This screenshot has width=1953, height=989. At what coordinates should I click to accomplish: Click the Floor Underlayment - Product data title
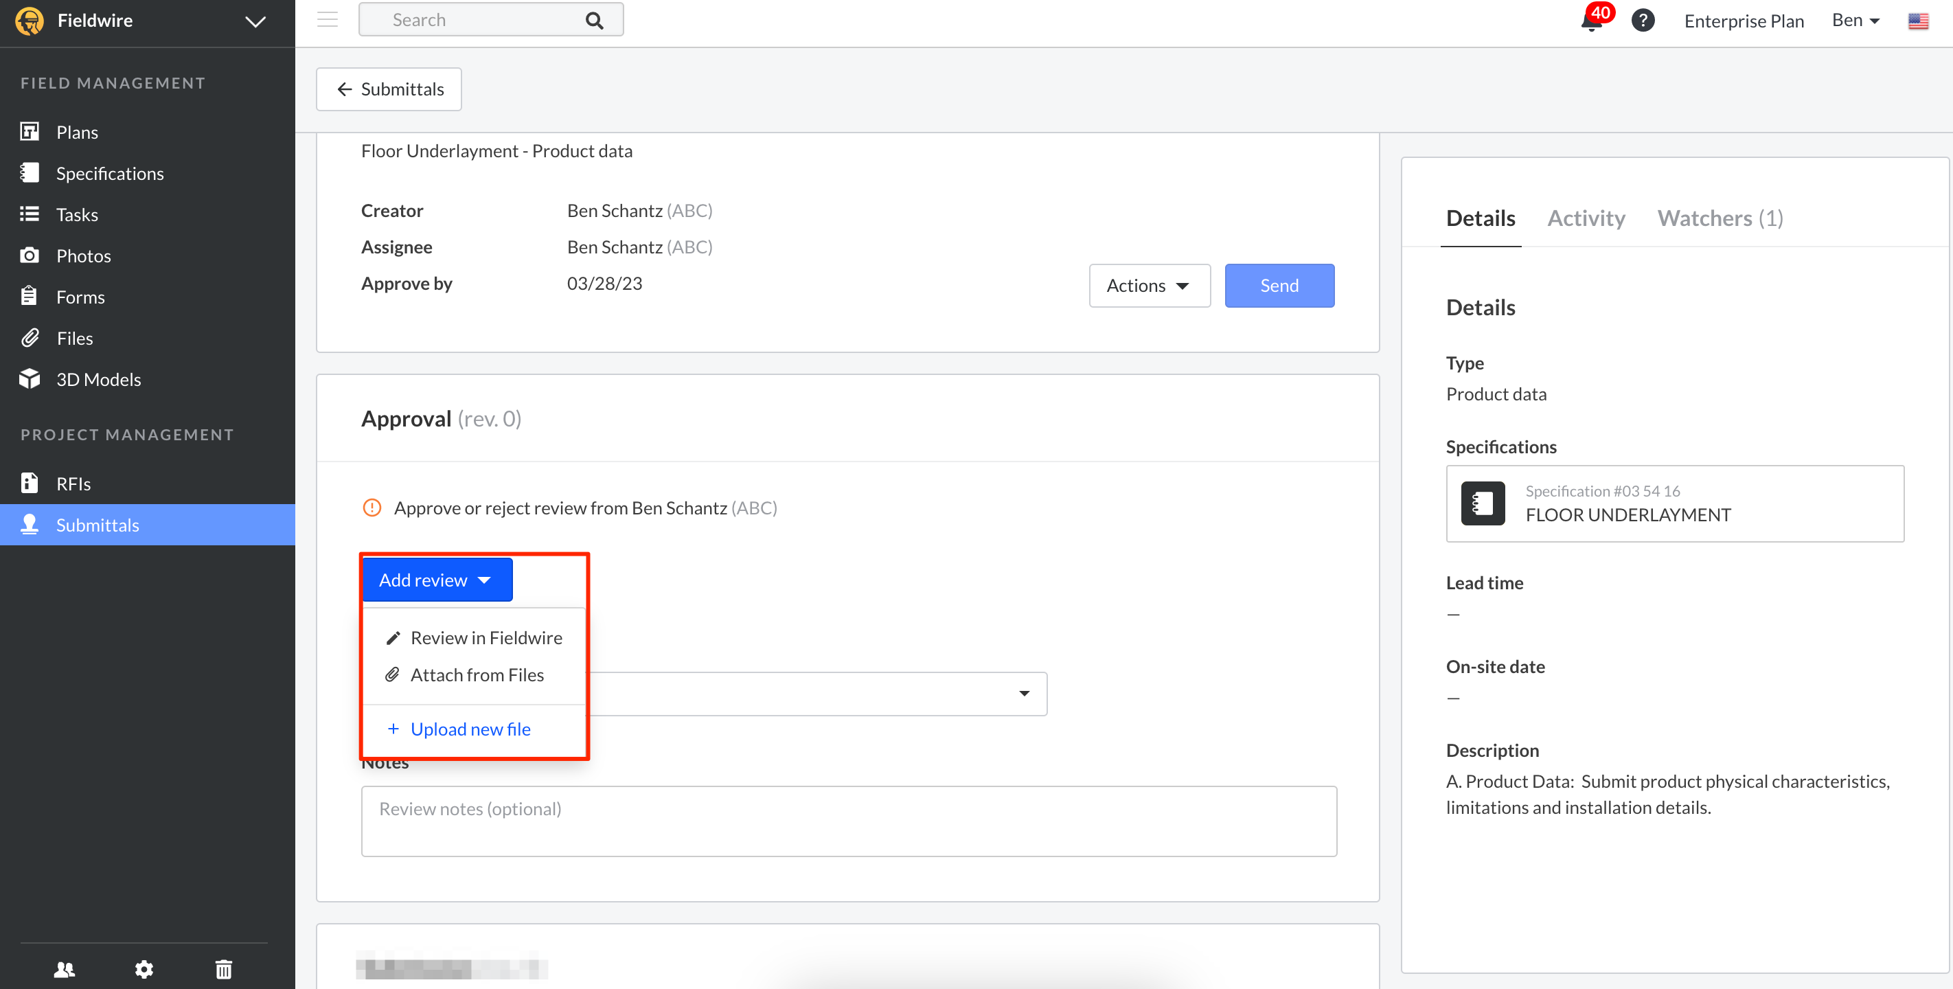pyautogui.click(x=496, y=151)
